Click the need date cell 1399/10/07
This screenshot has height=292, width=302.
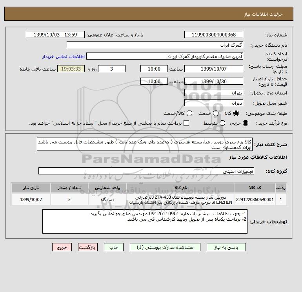[31, 200]
